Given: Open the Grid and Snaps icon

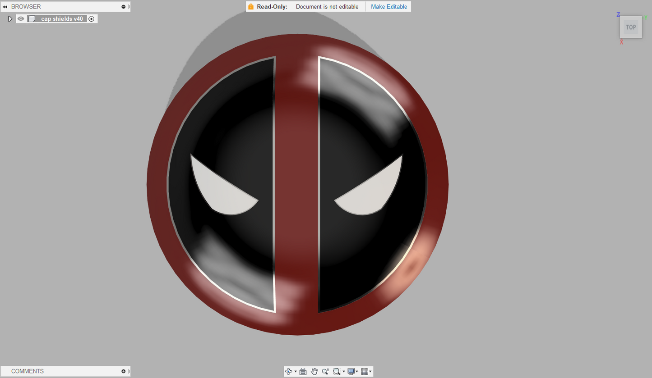Looking at the screenshot, I should pos(365,371).
